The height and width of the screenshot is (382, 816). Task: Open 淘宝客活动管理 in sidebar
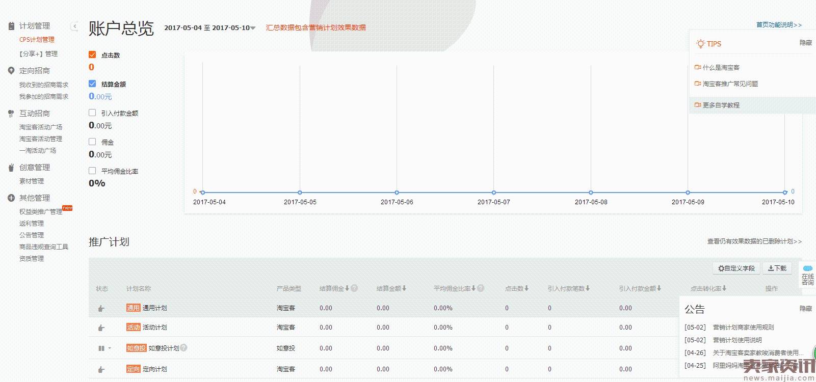click(x=41, y=139)
